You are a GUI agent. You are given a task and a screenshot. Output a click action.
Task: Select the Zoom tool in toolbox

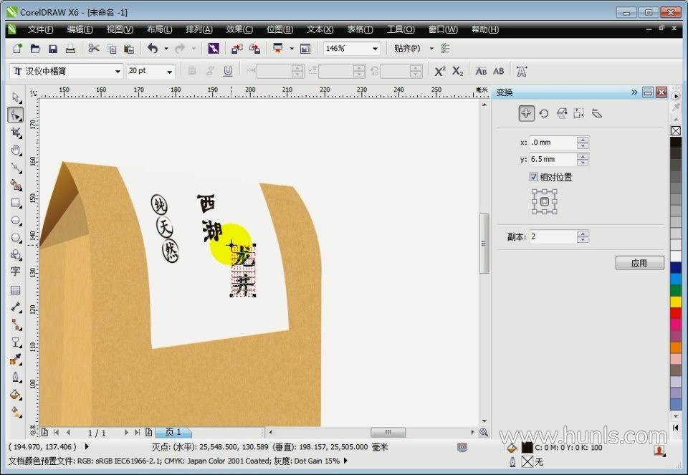point(16,150)
